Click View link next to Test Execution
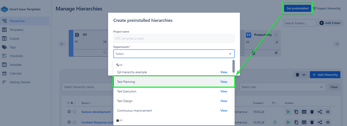 point(224,91)
